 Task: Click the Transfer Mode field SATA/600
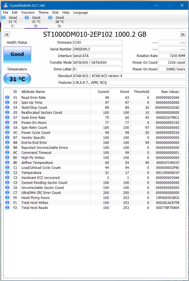pyautogui.click(x=98, y=62)
